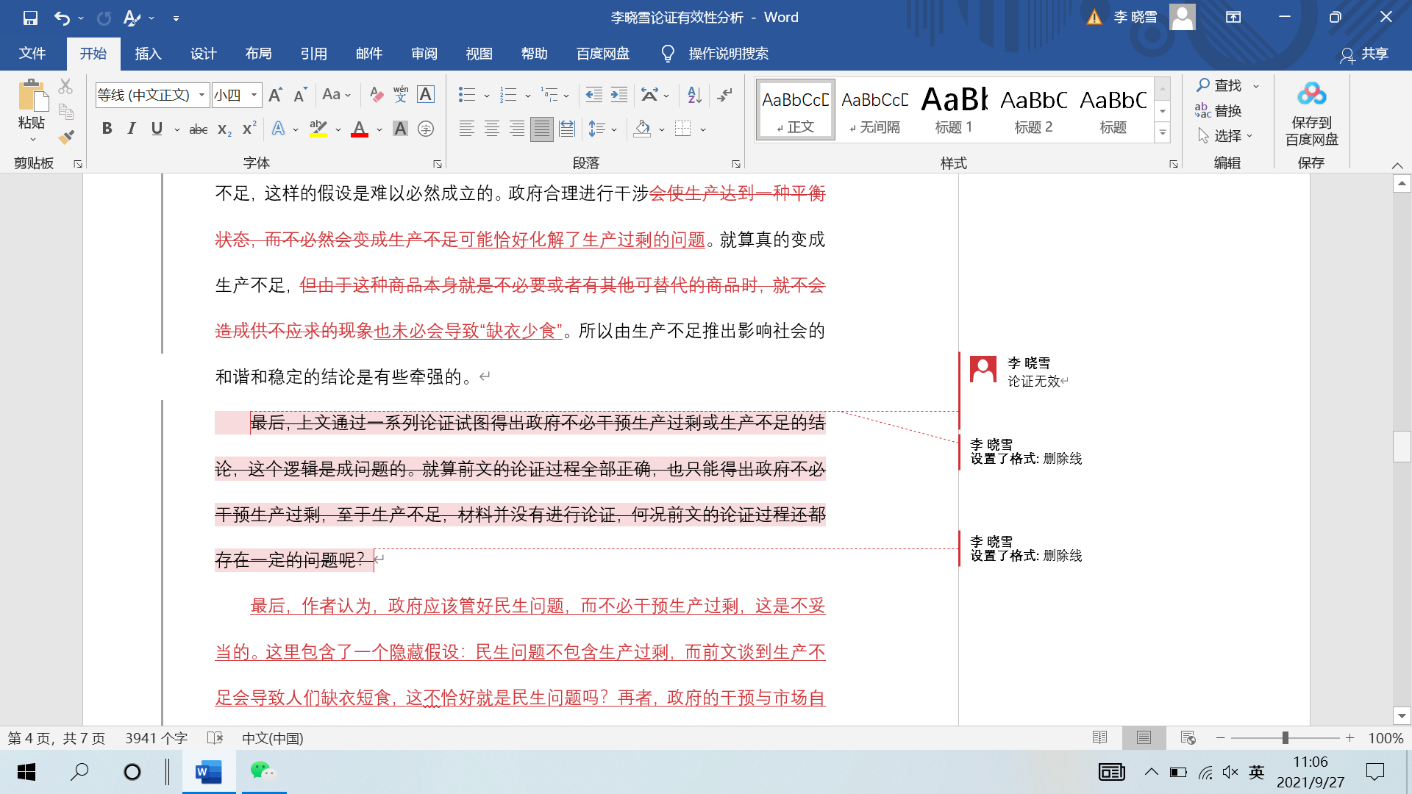The width and height of the screenshot is (1412, 794).
Task: Switch to the 审阅 ribbon tab
Action: pyautogui.click(x=424, y=53)
